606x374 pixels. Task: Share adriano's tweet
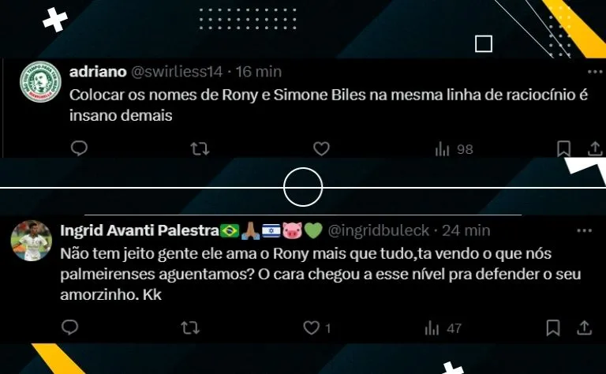pyautogui.click(x=595, y=149)
